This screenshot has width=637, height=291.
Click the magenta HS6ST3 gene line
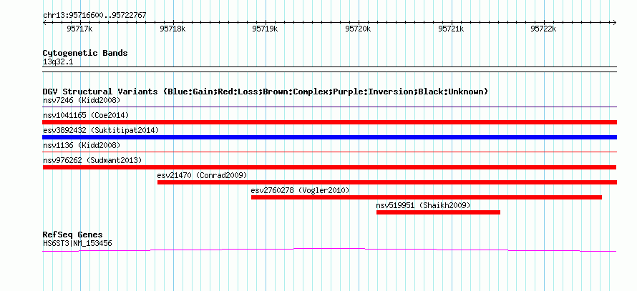click(329, 250)
